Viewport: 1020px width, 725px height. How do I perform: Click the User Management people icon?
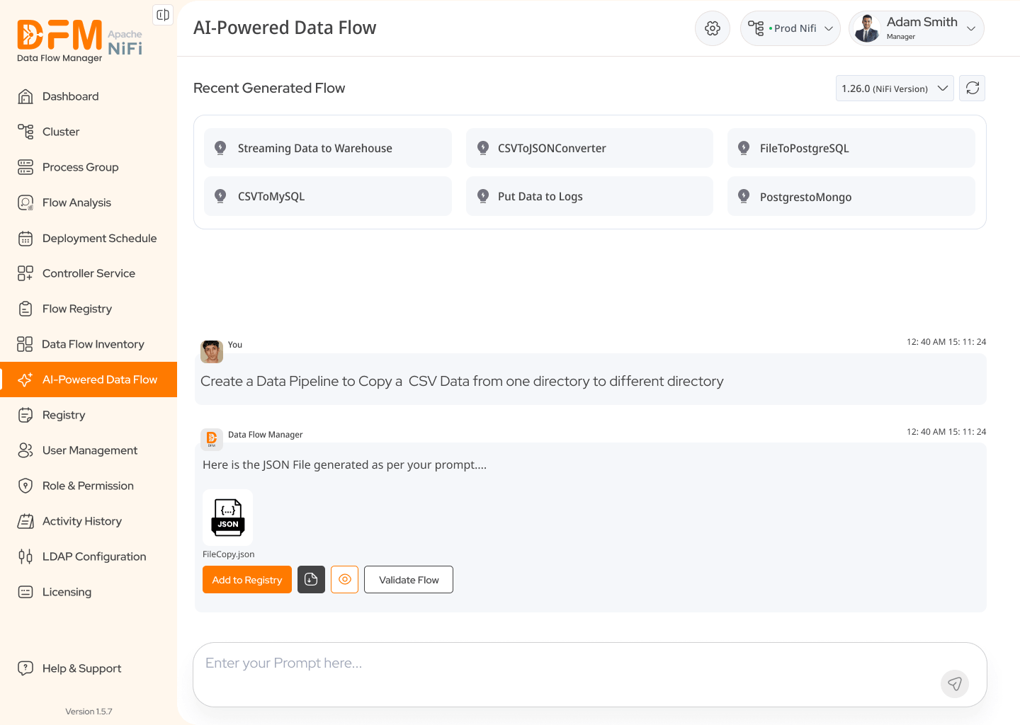coord(25,450)
